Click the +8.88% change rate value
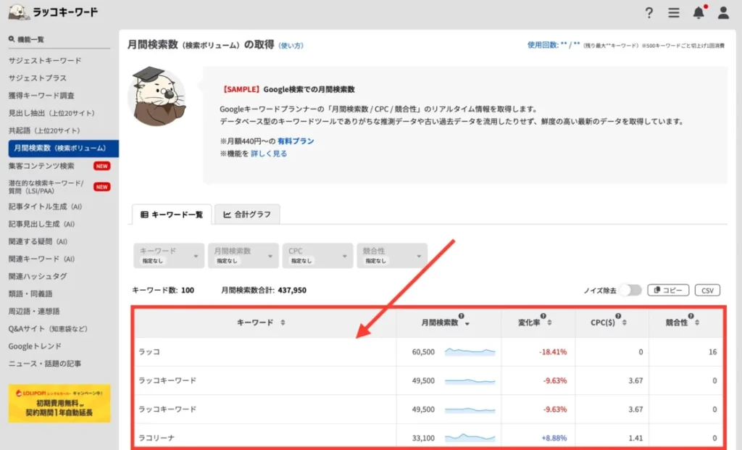 554,438
